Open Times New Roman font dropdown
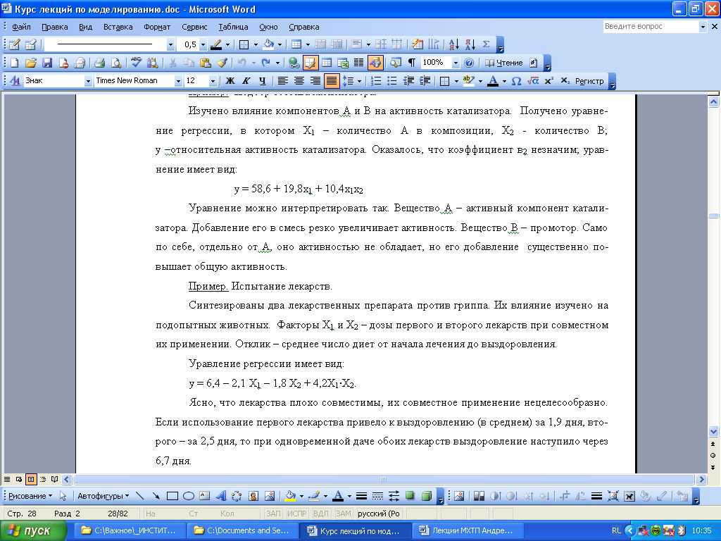This screenshot has height=541, width=721. 178,81
